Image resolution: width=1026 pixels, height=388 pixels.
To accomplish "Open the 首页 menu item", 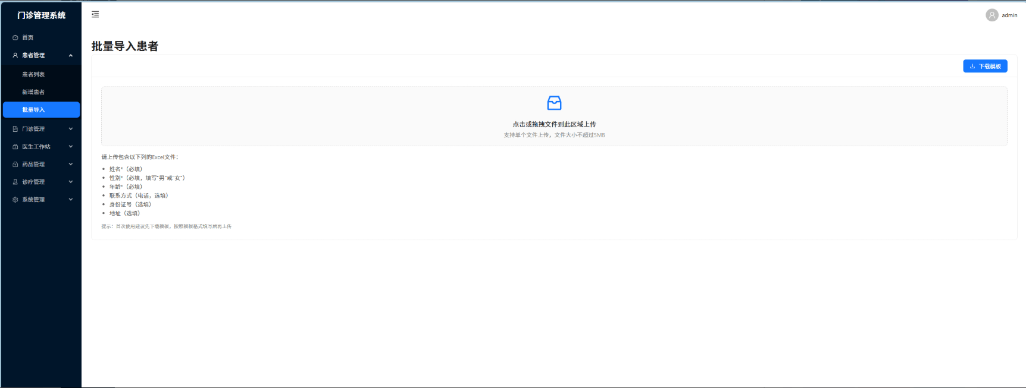I will tap(41, 37).
